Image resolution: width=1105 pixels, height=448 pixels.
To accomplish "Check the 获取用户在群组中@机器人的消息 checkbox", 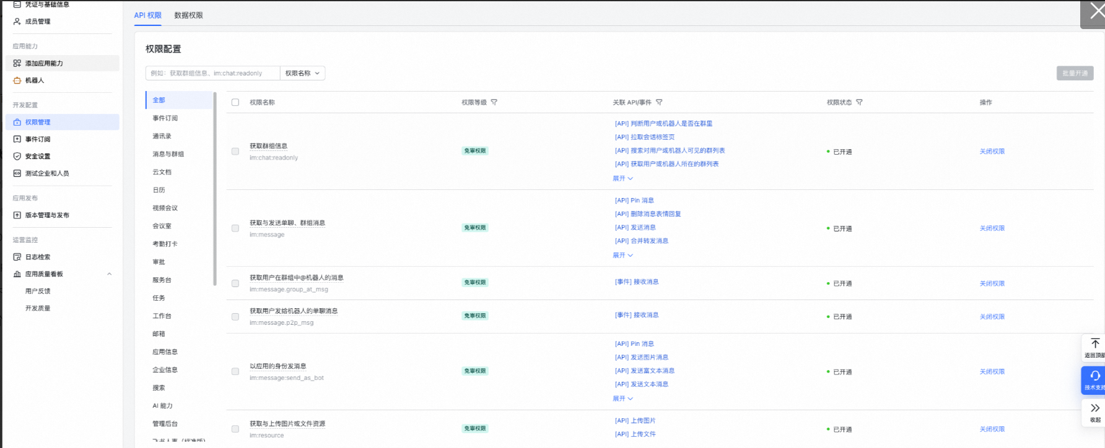I will coord(235,283).
